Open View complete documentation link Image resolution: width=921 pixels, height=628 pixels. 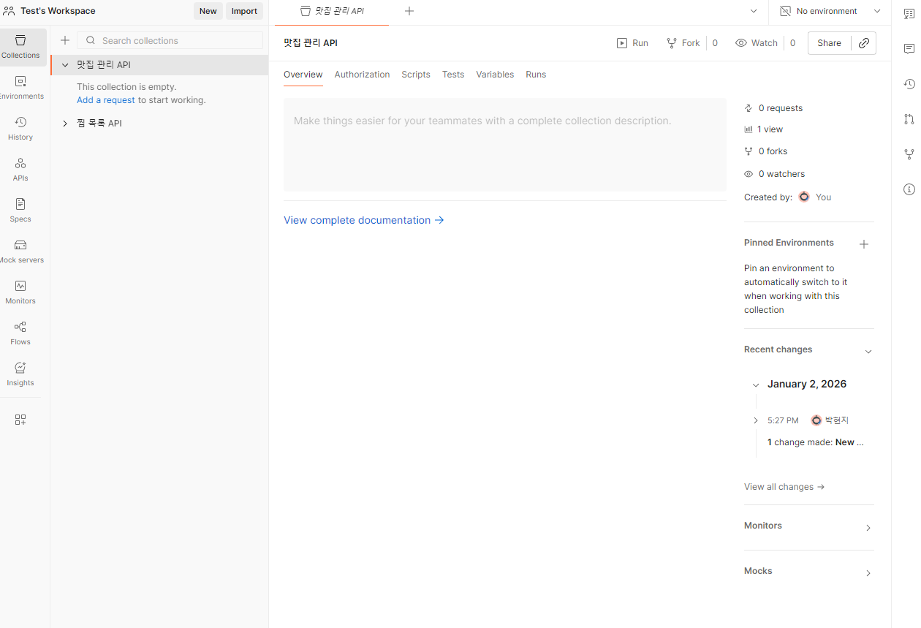tap(364, 220)
